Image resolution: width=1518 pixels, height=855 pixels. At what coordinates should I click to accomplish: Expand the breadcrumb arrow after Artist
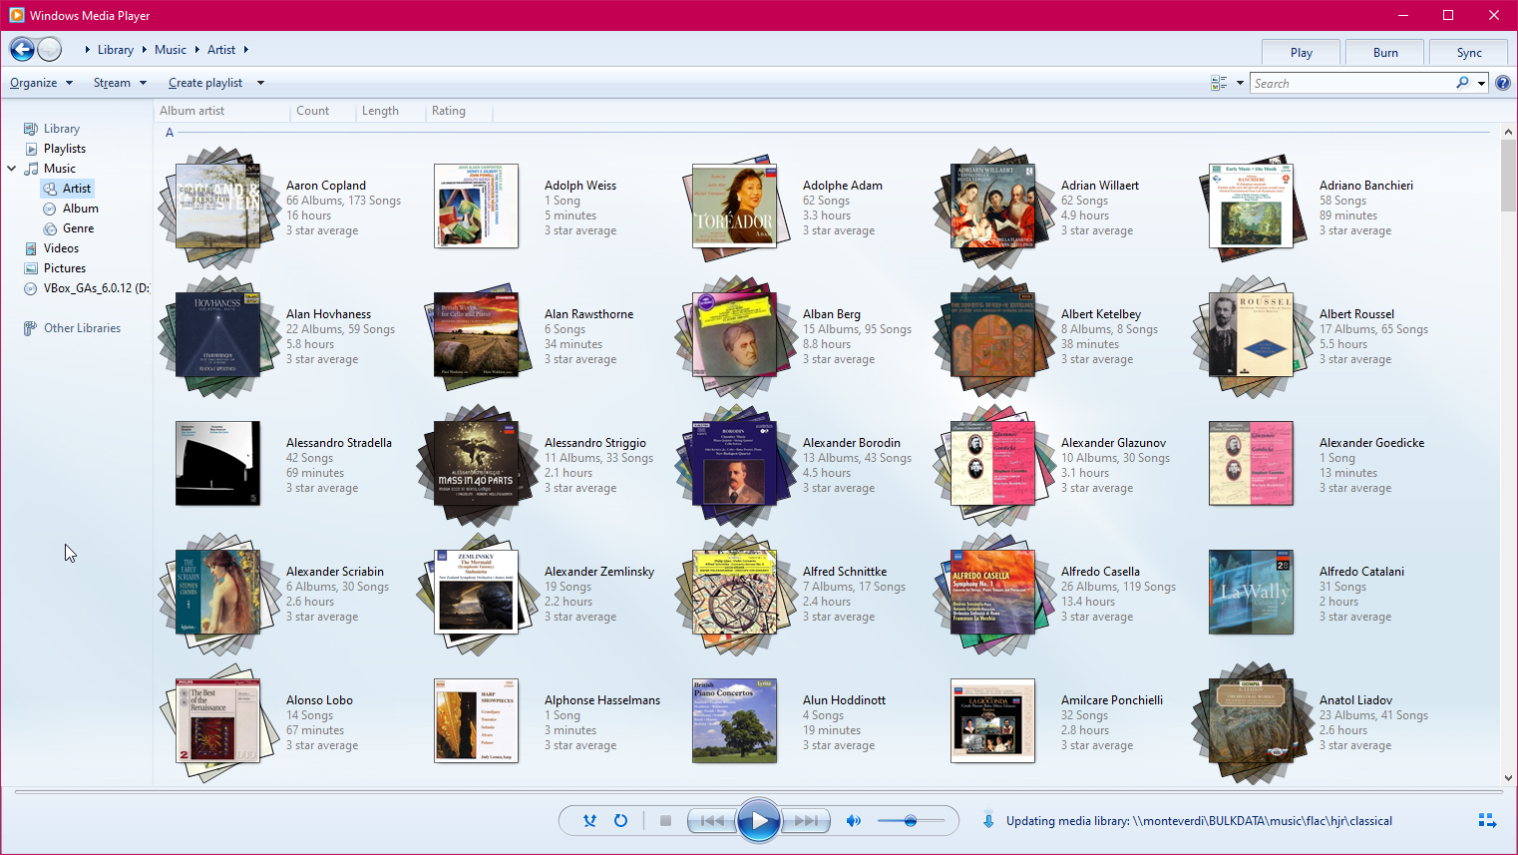coord(245,49)
